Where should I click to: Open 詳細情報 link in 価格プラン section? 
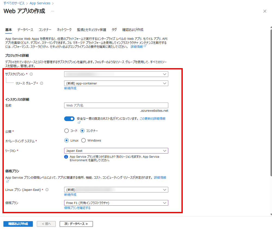pos(160,178)
